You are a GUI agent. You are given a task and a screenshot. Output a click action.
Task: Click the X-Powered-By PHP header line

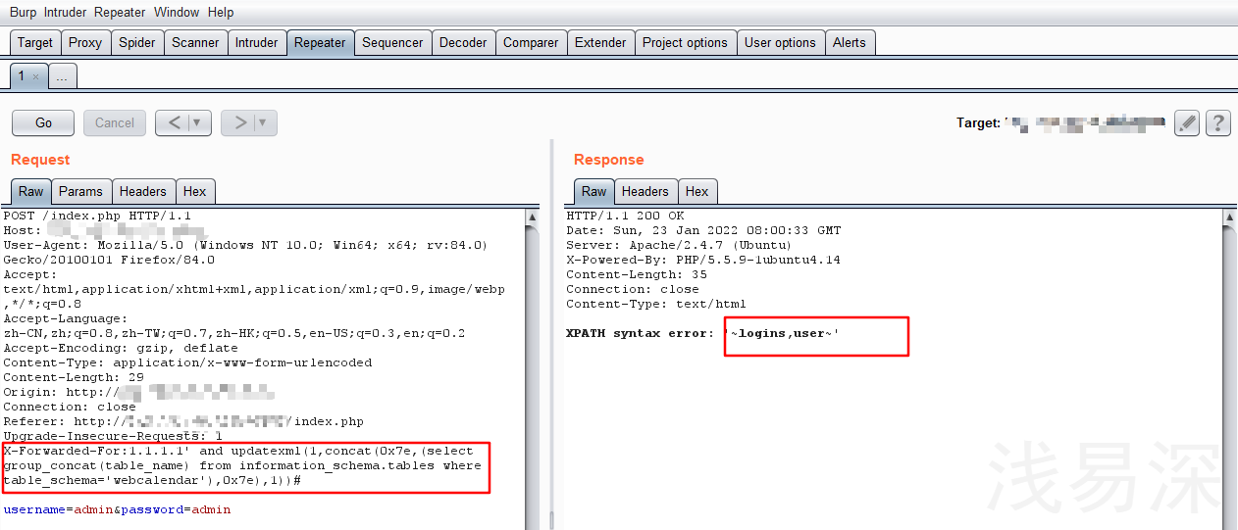(703, 260)
